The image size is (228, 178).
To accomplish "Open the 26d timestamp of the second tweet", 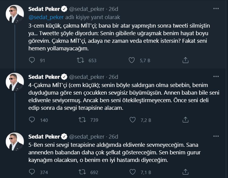I will (x=113, y=76).
